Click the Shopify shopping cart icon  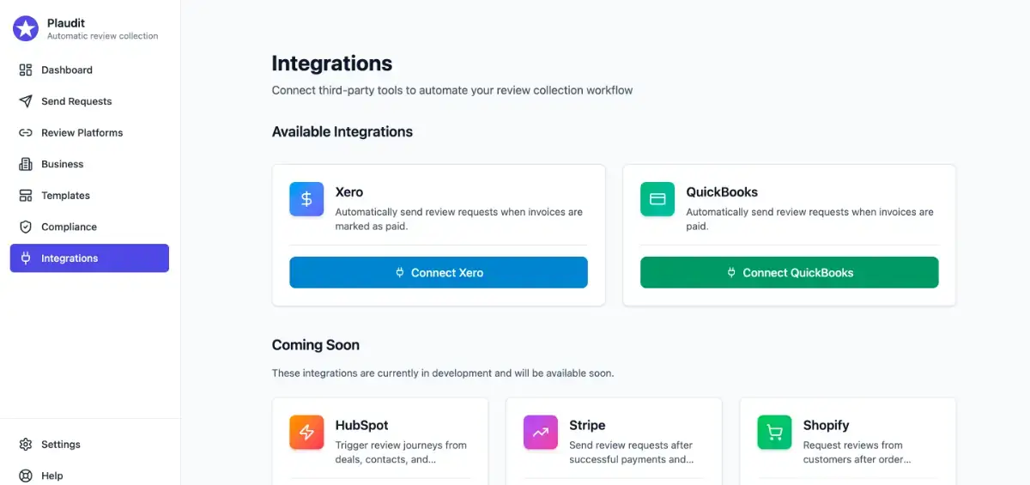coord(774,433)
